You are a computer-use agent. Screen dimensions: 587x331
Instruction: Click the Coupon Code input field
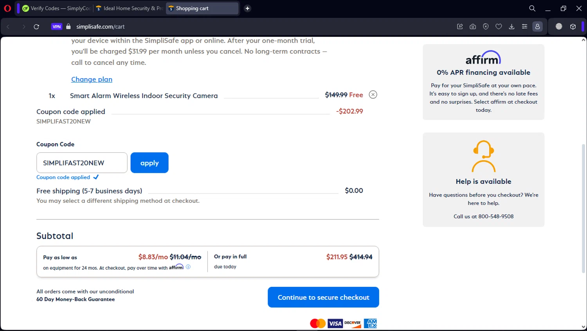point(82,163)
